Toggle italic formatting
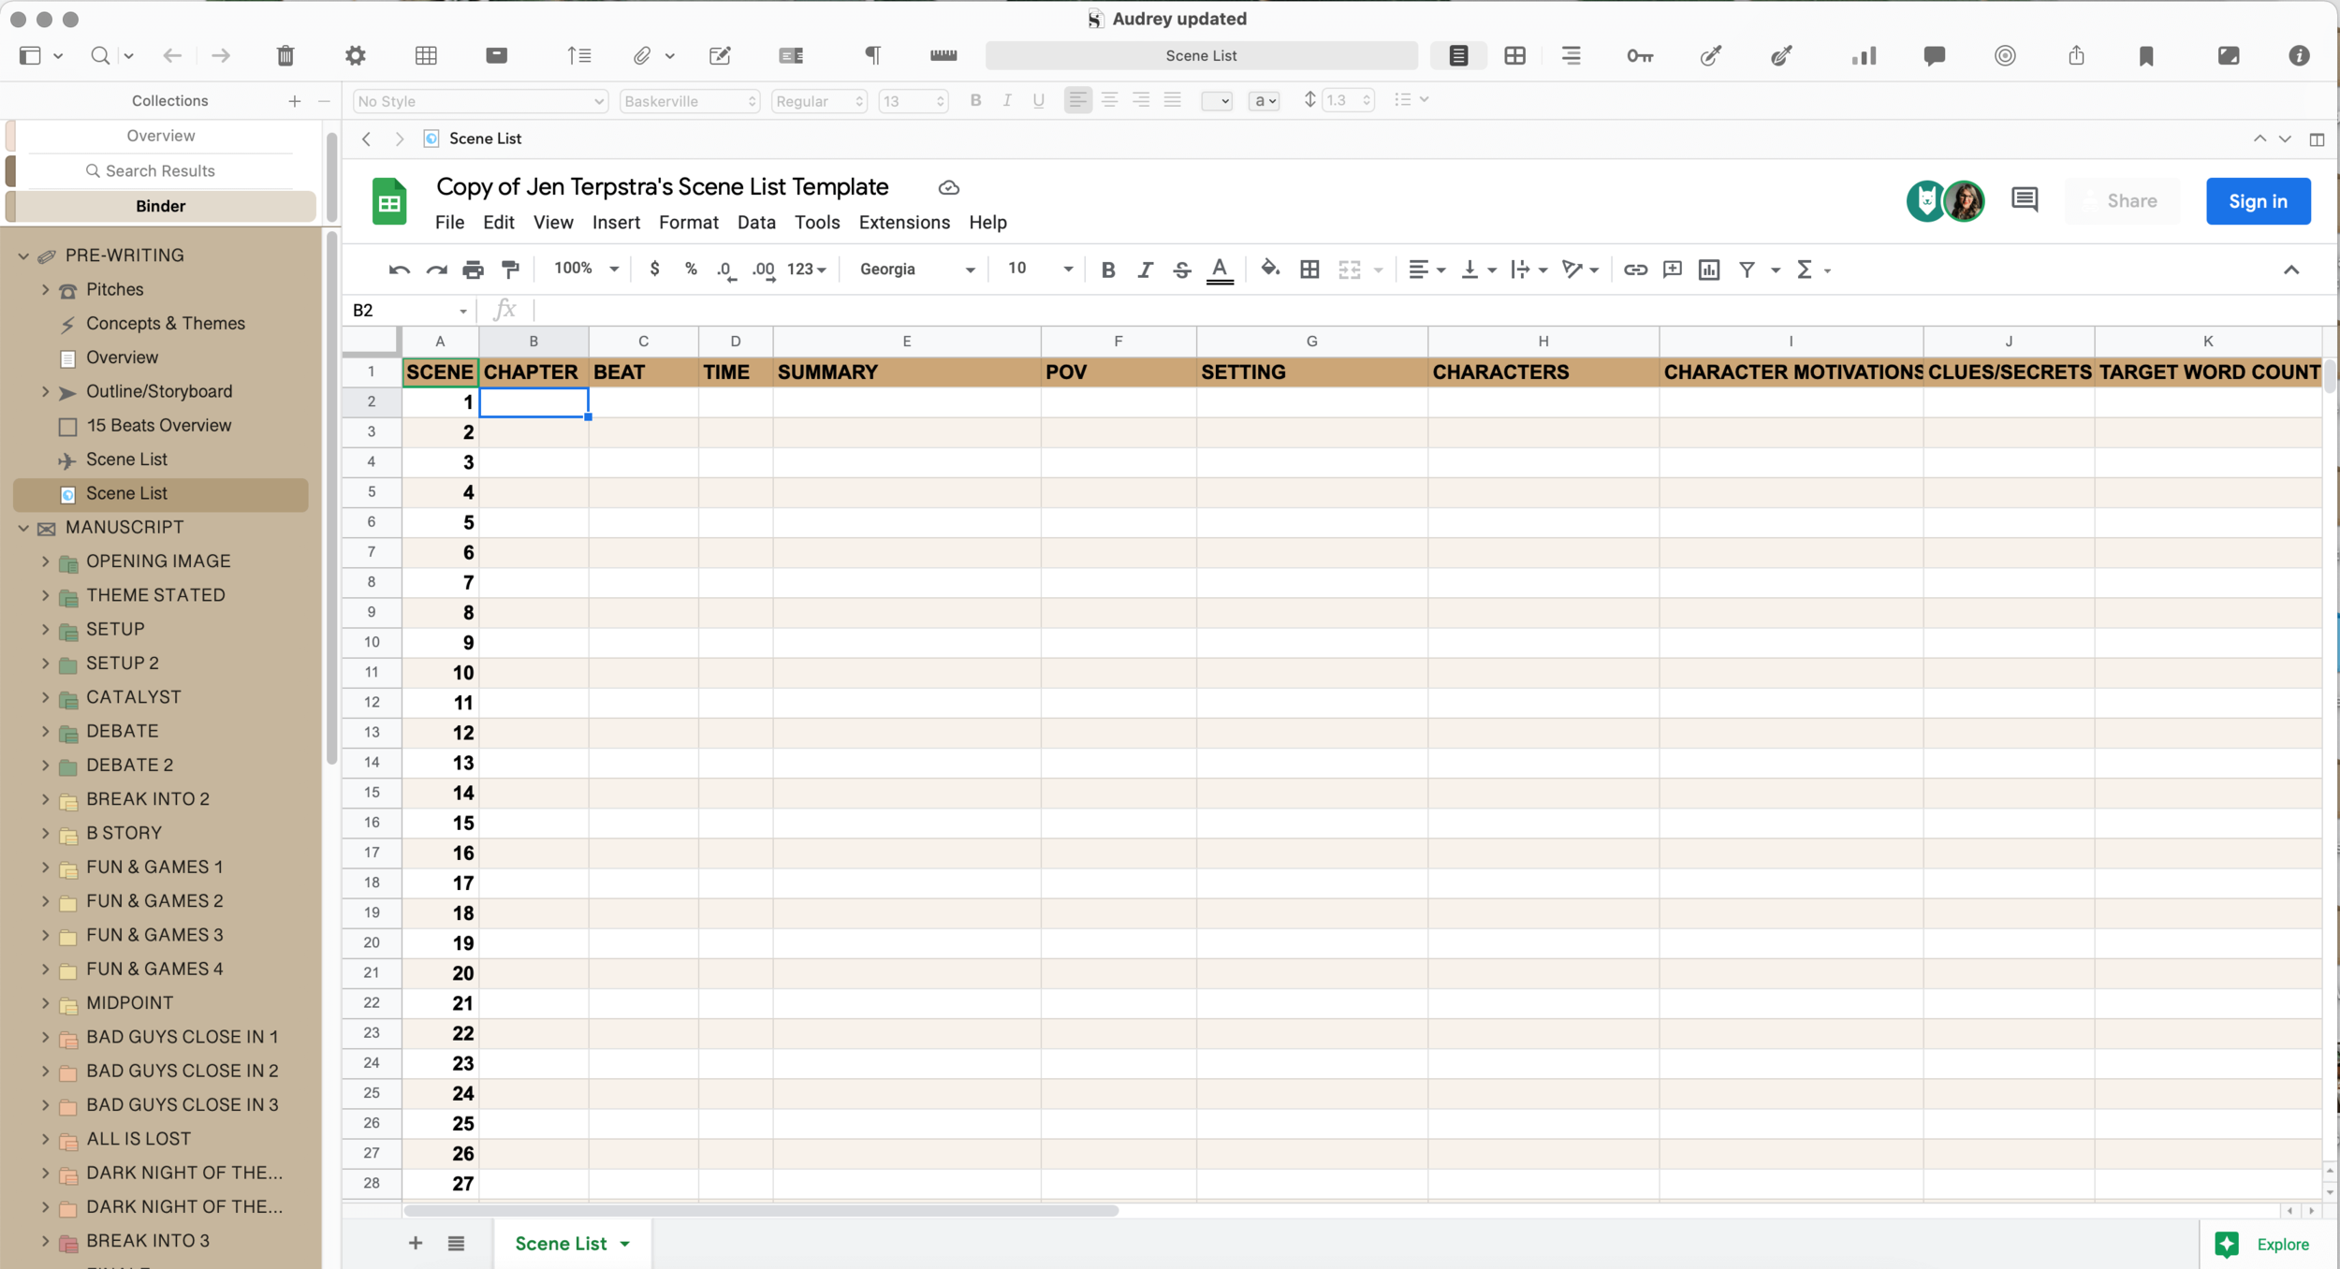This screenshot has width=2340, height=1269. coord(1144,270)
